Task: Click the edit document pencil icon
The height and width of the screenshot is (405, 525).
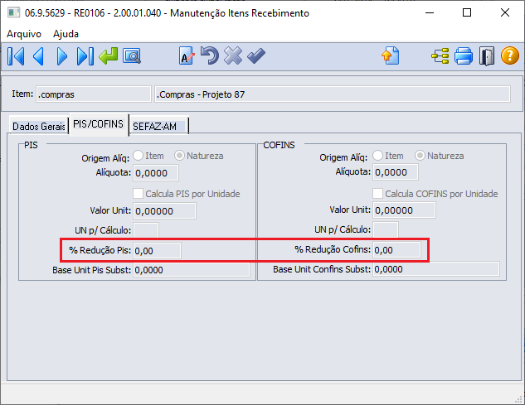Action: (x=187, y=55)
